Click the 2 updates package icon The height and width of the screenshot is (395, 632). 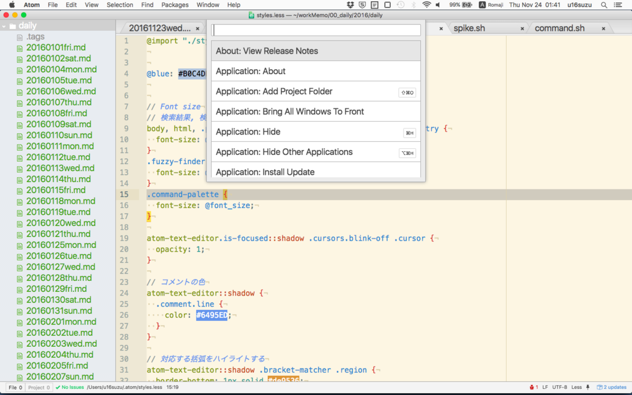[599, 388]
